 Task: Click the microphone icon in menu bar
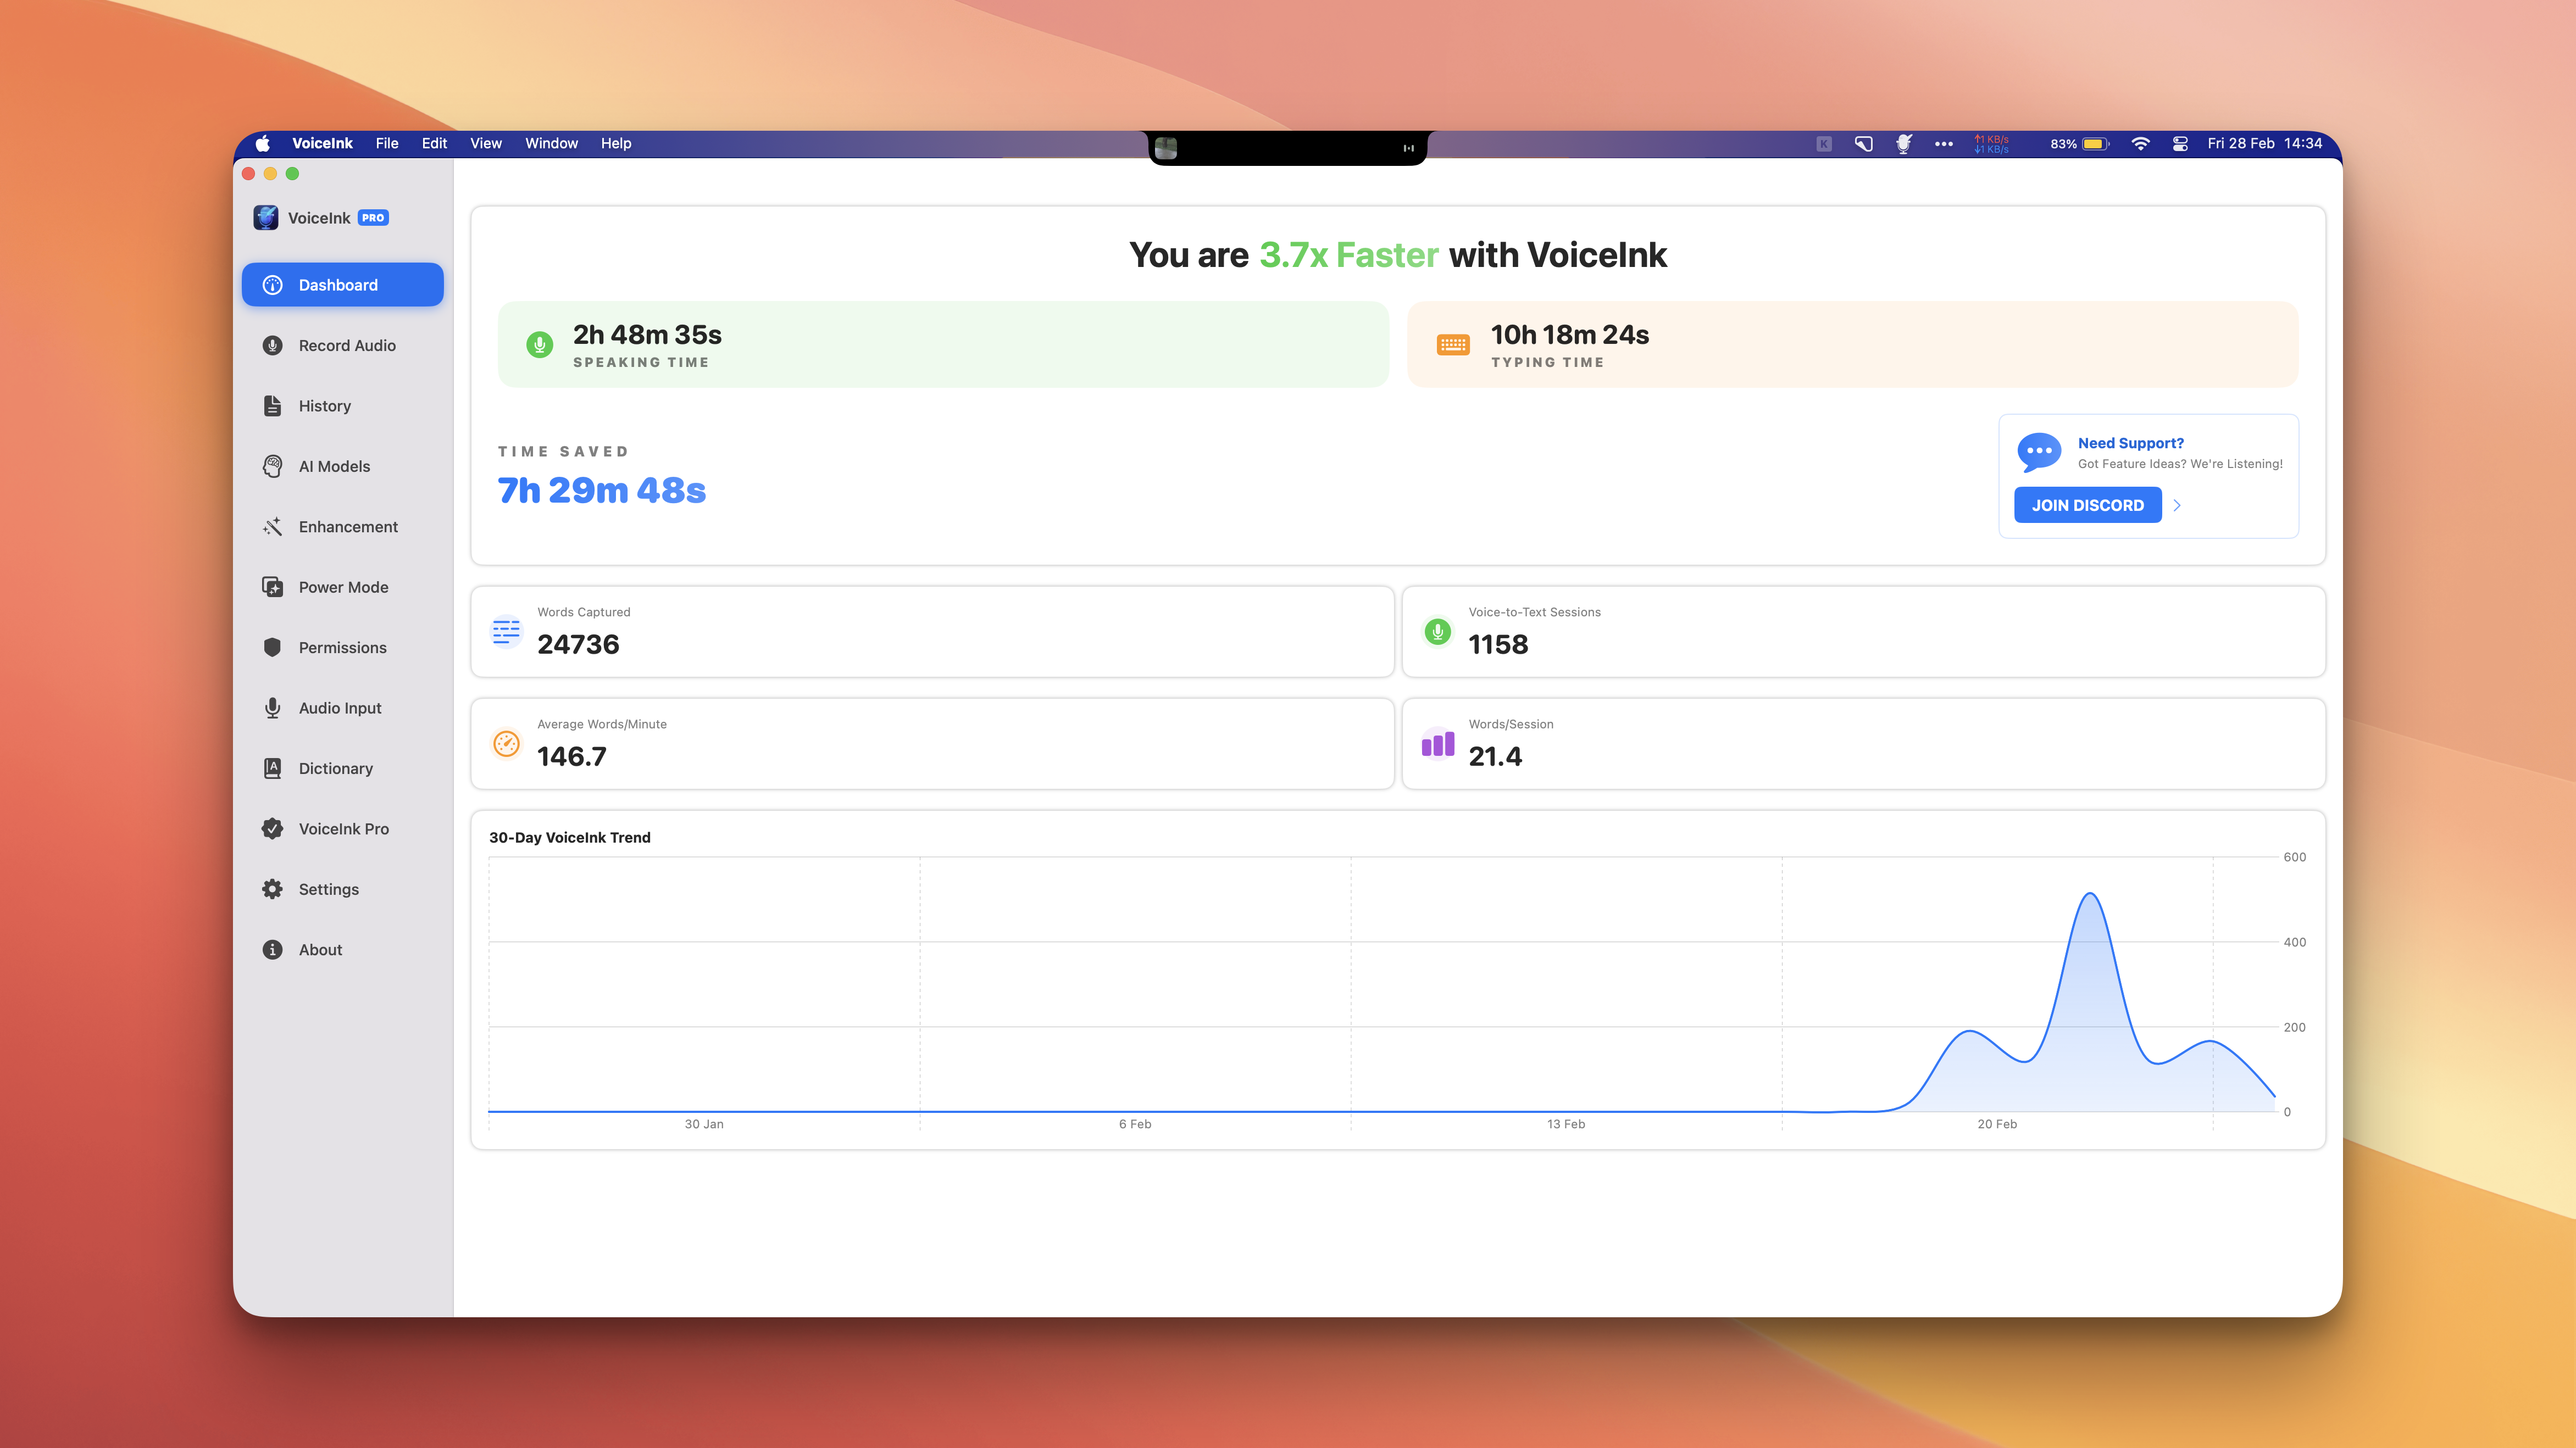[1904, 144]
